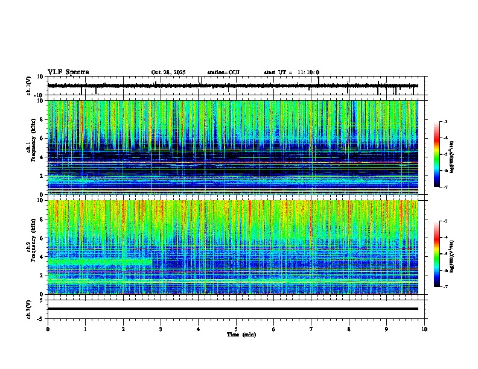The width and height of the screenshot is (478, 369).
Task: Click time axis tick label "5"
Action: pyautogui.click(x=236, y=329)
